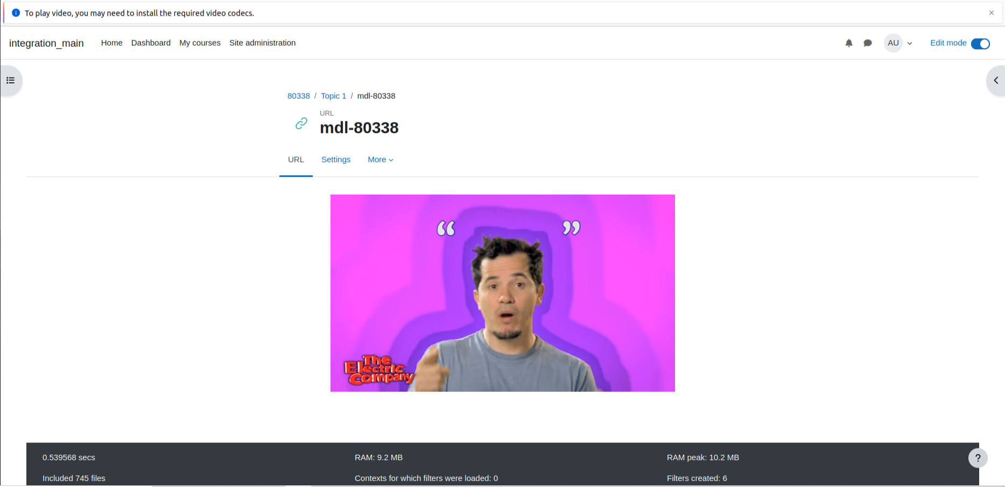Open the messaging chat bubble icon
This screenshot has width=1005, height=487.
pyautogui.click(x=868, y=43)
